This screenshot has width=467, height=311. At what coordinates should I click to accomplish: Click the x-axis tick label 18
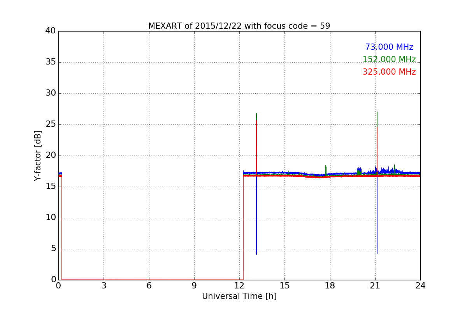pos(330,286)
